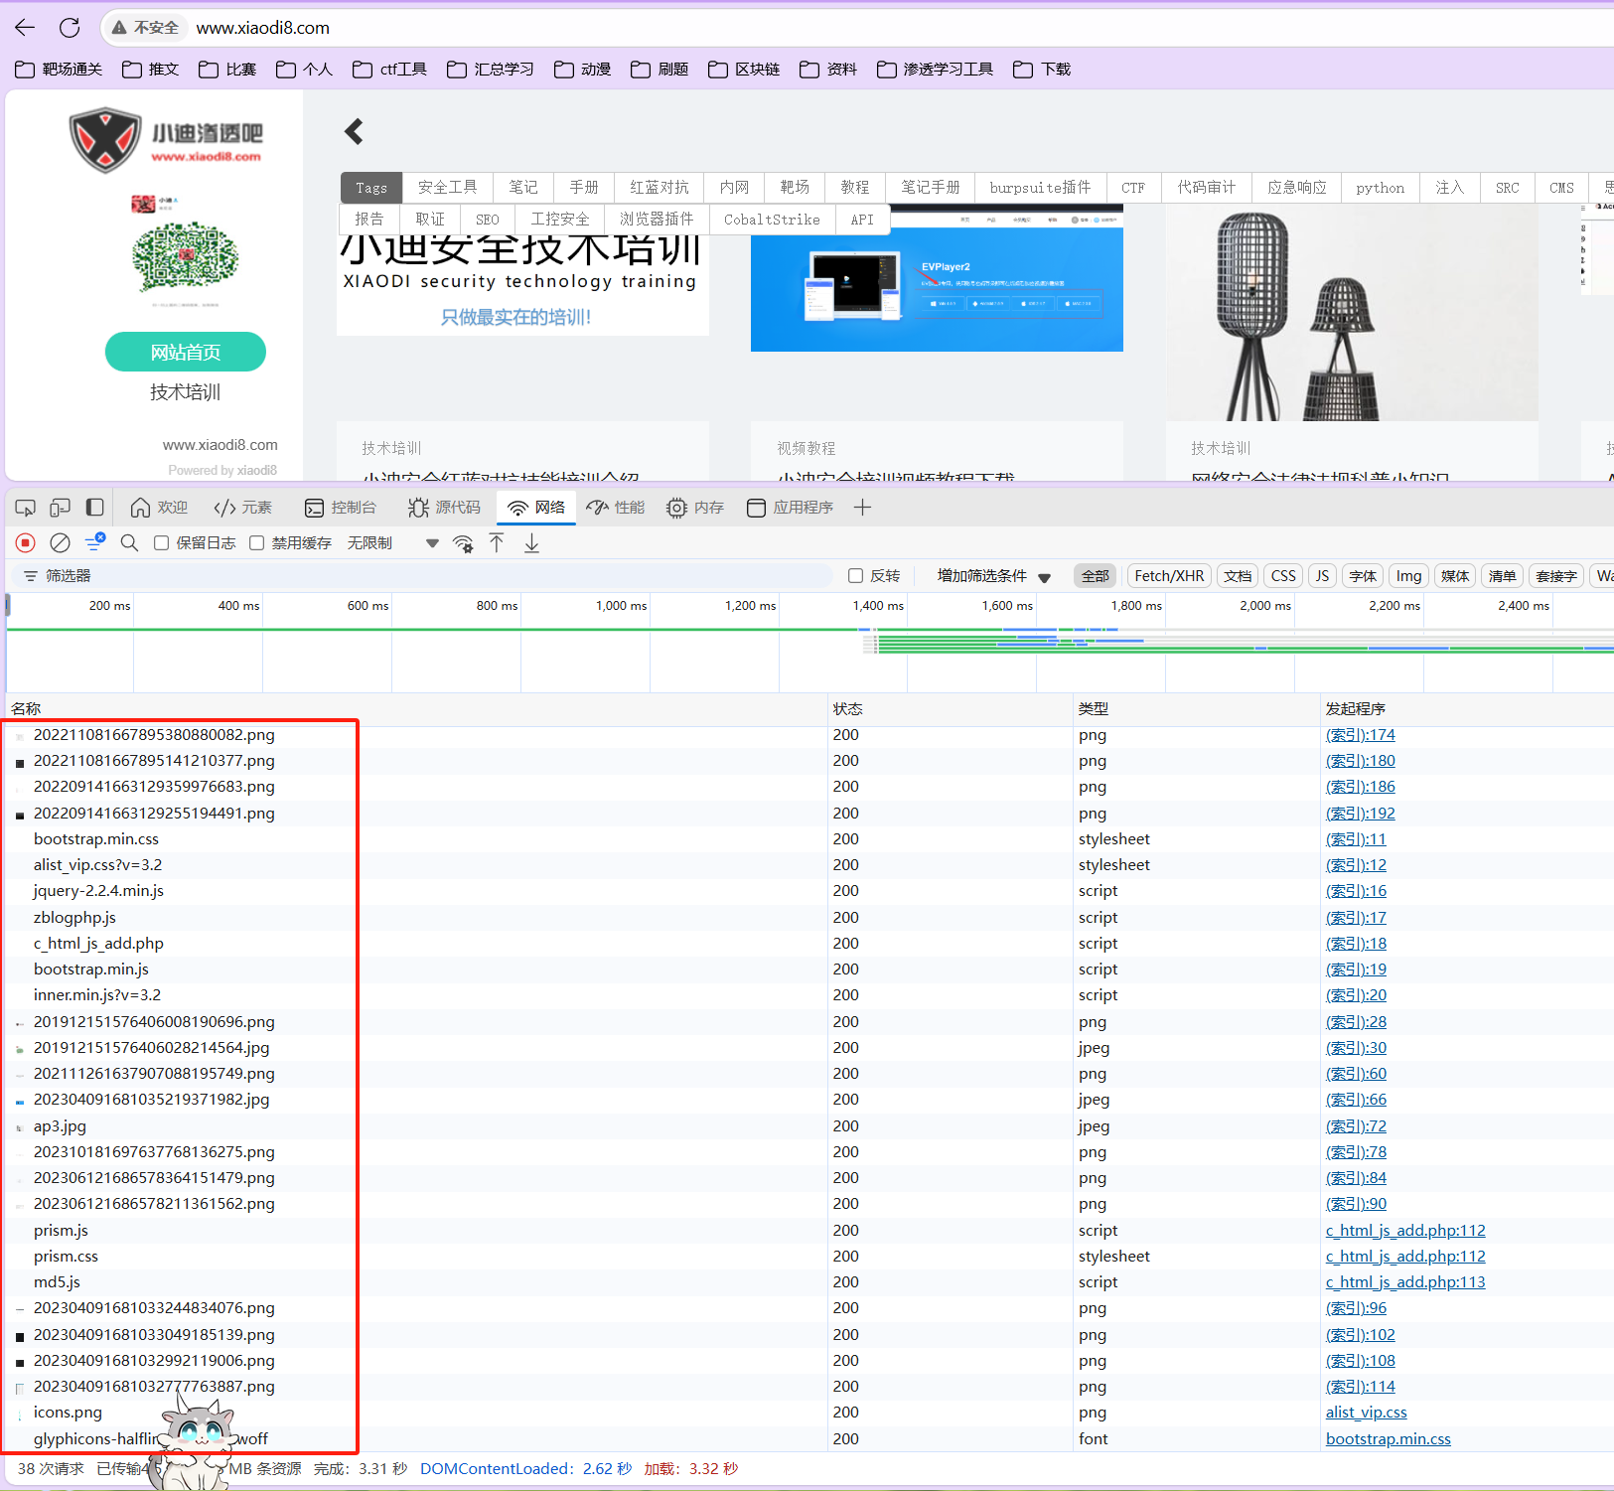Screen dimensions: 1614x1491
Task: Go back with the browser back arrow
Action: pyautogui.click(x=25, y=28)
